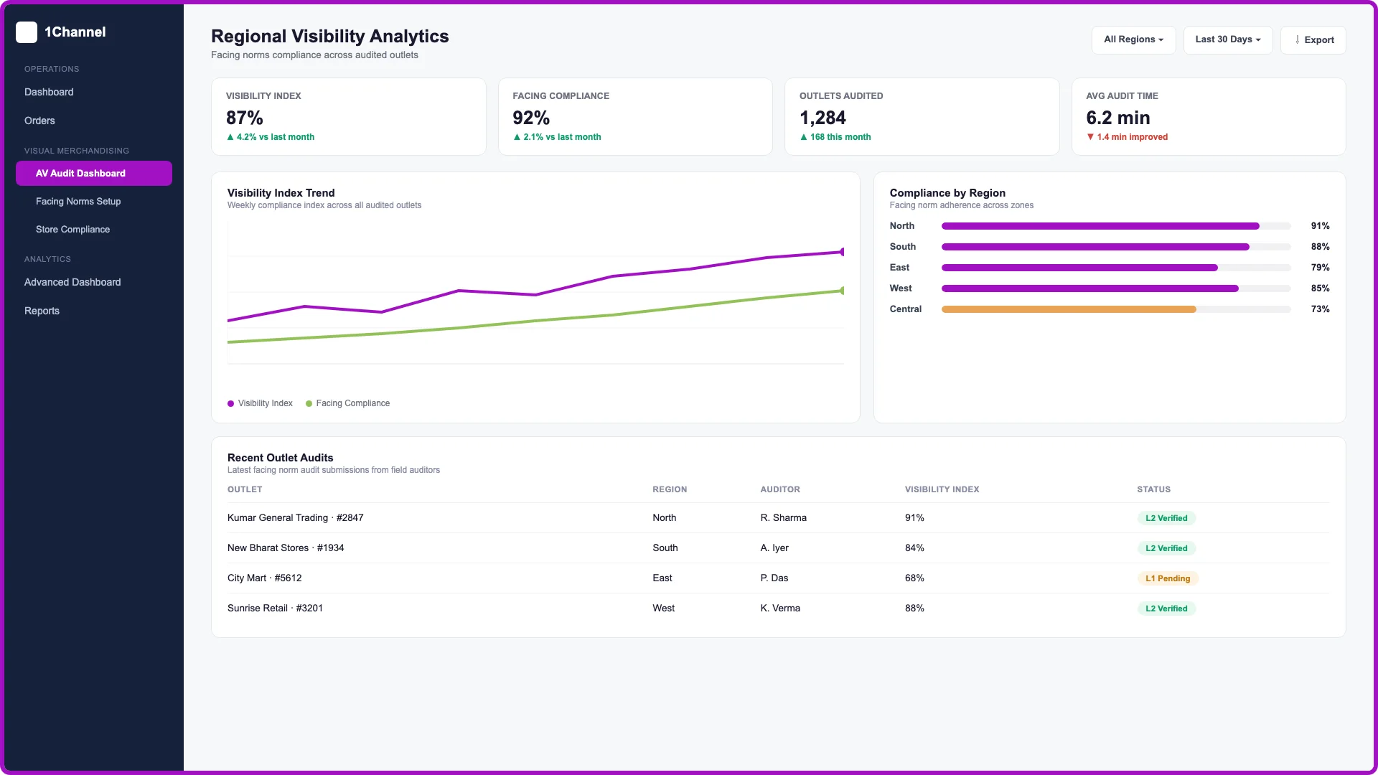Sort by Visibility Index column header

[942, 489]
